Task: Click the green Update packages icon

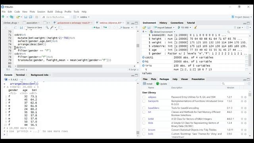Action: pos(158,84)
